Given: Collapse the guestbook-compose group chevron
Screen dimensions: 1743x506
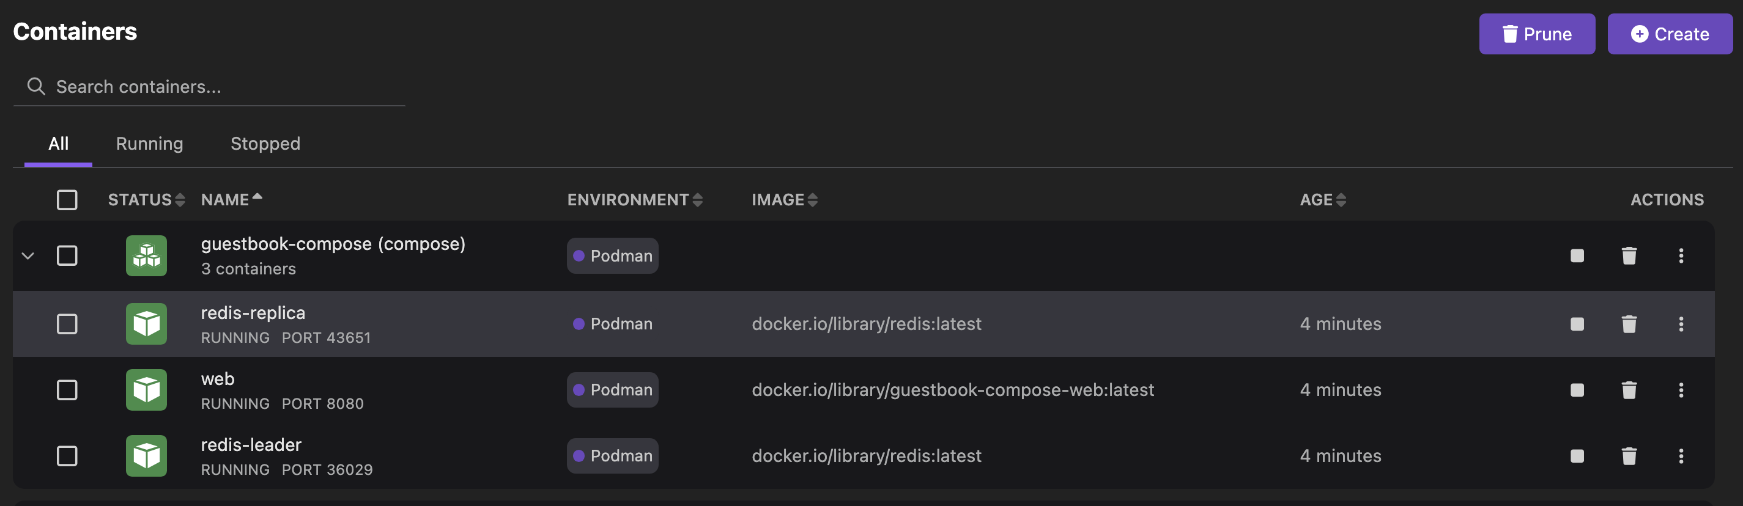Looking at the screenshot, I should pyautogui.click(x=28, y=255).
